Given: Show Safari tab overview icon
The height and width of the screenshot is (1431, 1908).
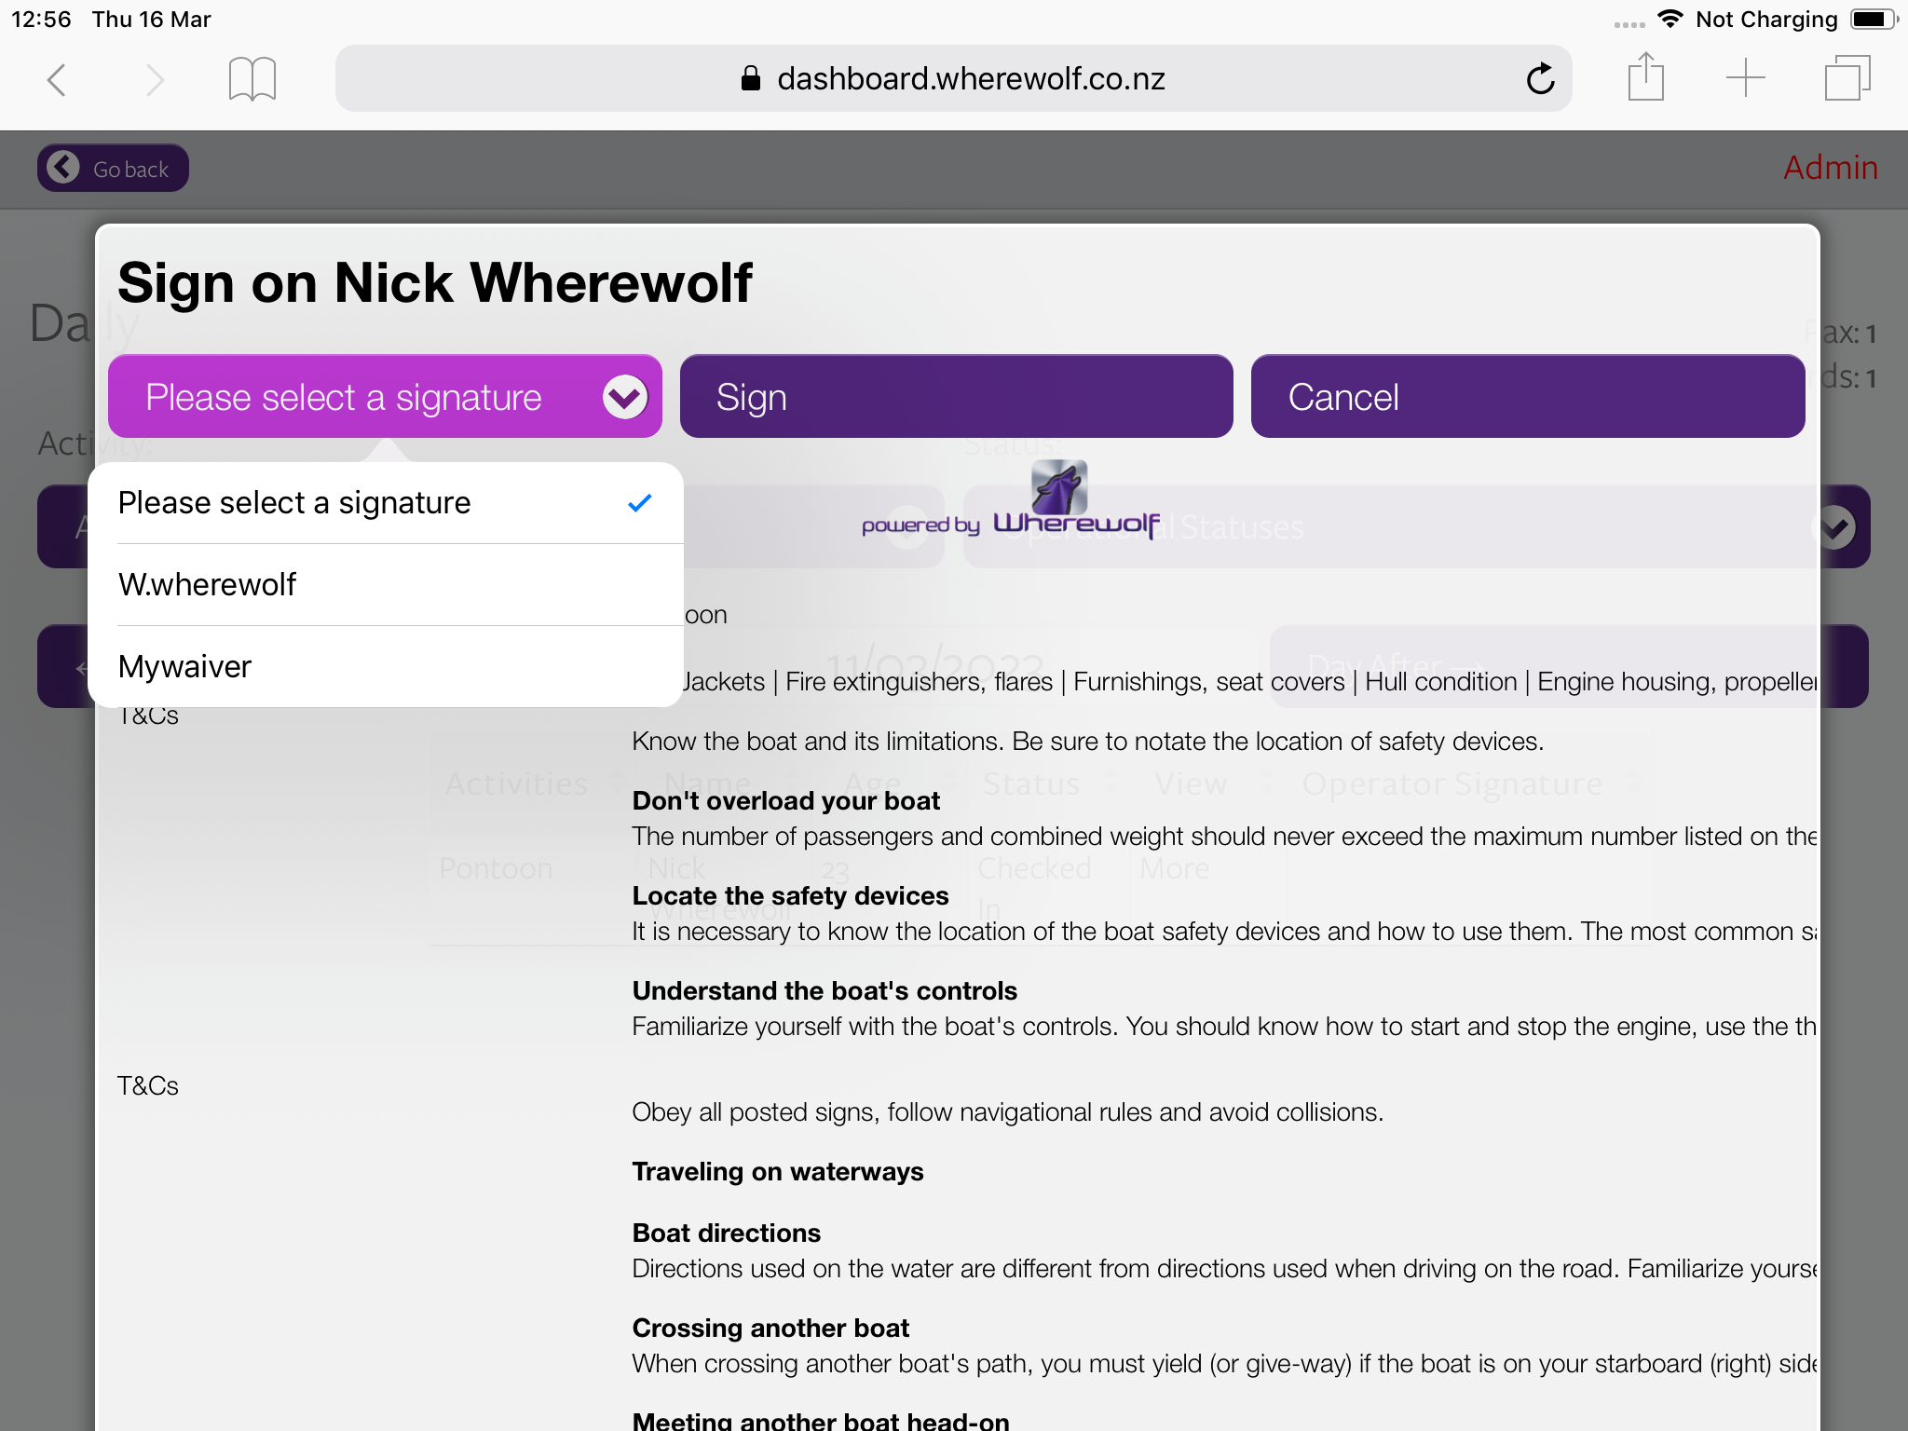Looking at the screenshot, I should 1847,78.
